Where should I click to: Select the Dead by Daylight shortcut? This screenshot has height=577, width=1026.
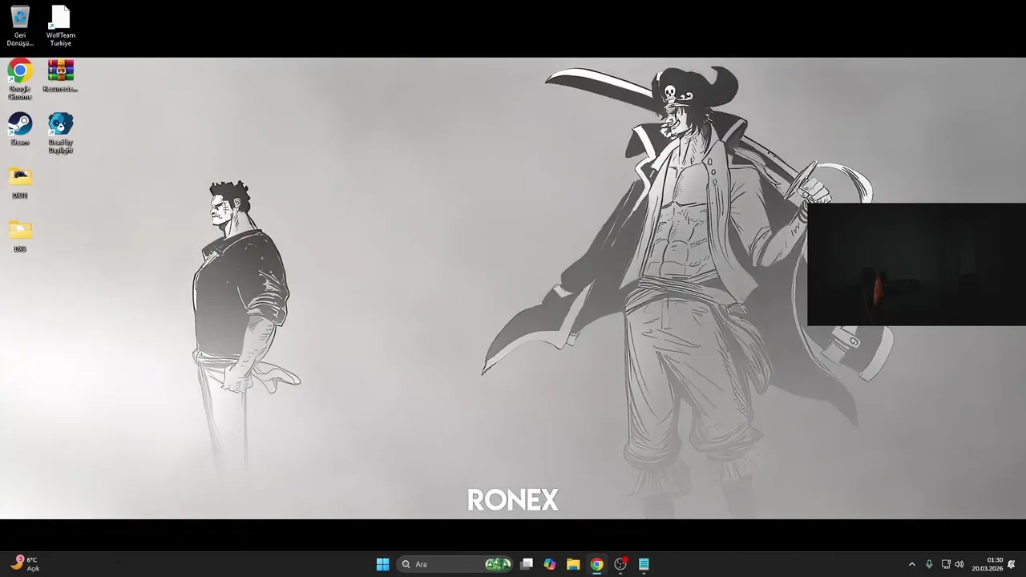pyautogui.click(x=60, y=133)
